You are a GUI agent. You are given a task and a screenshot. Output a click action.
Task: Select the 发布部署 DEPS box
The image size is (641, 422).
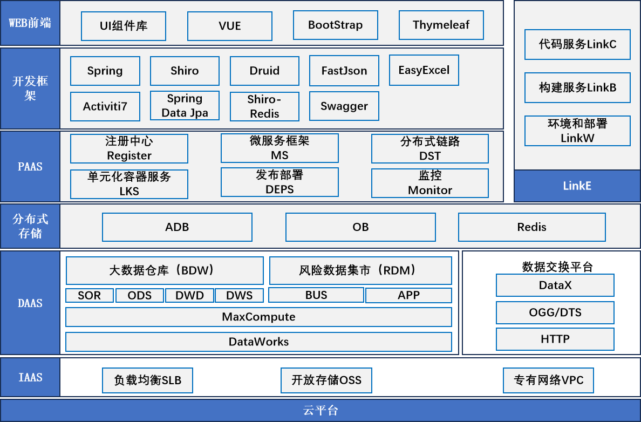click(279, 182)
